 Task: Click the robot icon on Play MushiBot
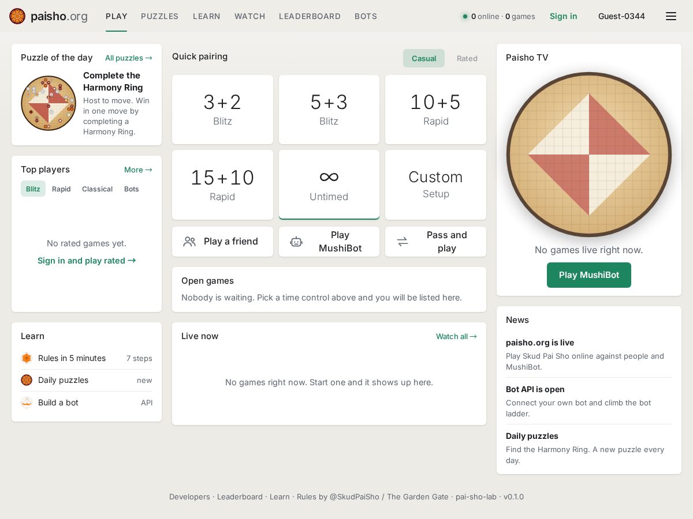296,242
